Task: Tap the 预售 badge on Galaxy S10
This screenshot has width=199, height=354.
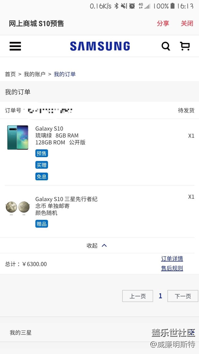Action: point(41,153)
